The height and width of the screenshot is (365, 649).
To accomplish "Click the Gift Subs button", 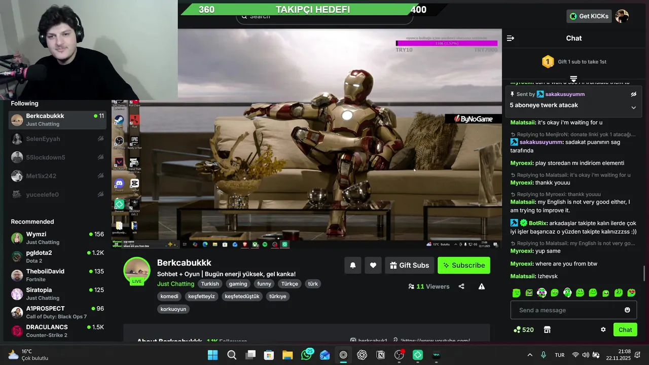I will (x=410, y=265).
